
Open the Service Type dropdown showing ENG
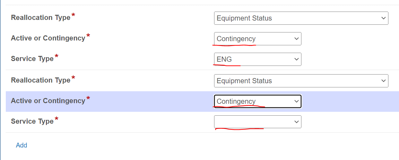[x=257, y=59]
